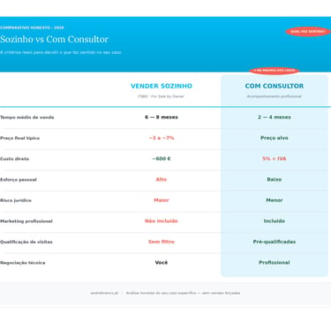Click the 'Qualificação de visitas' row label
331x324 pixels.
click(26, 242)
